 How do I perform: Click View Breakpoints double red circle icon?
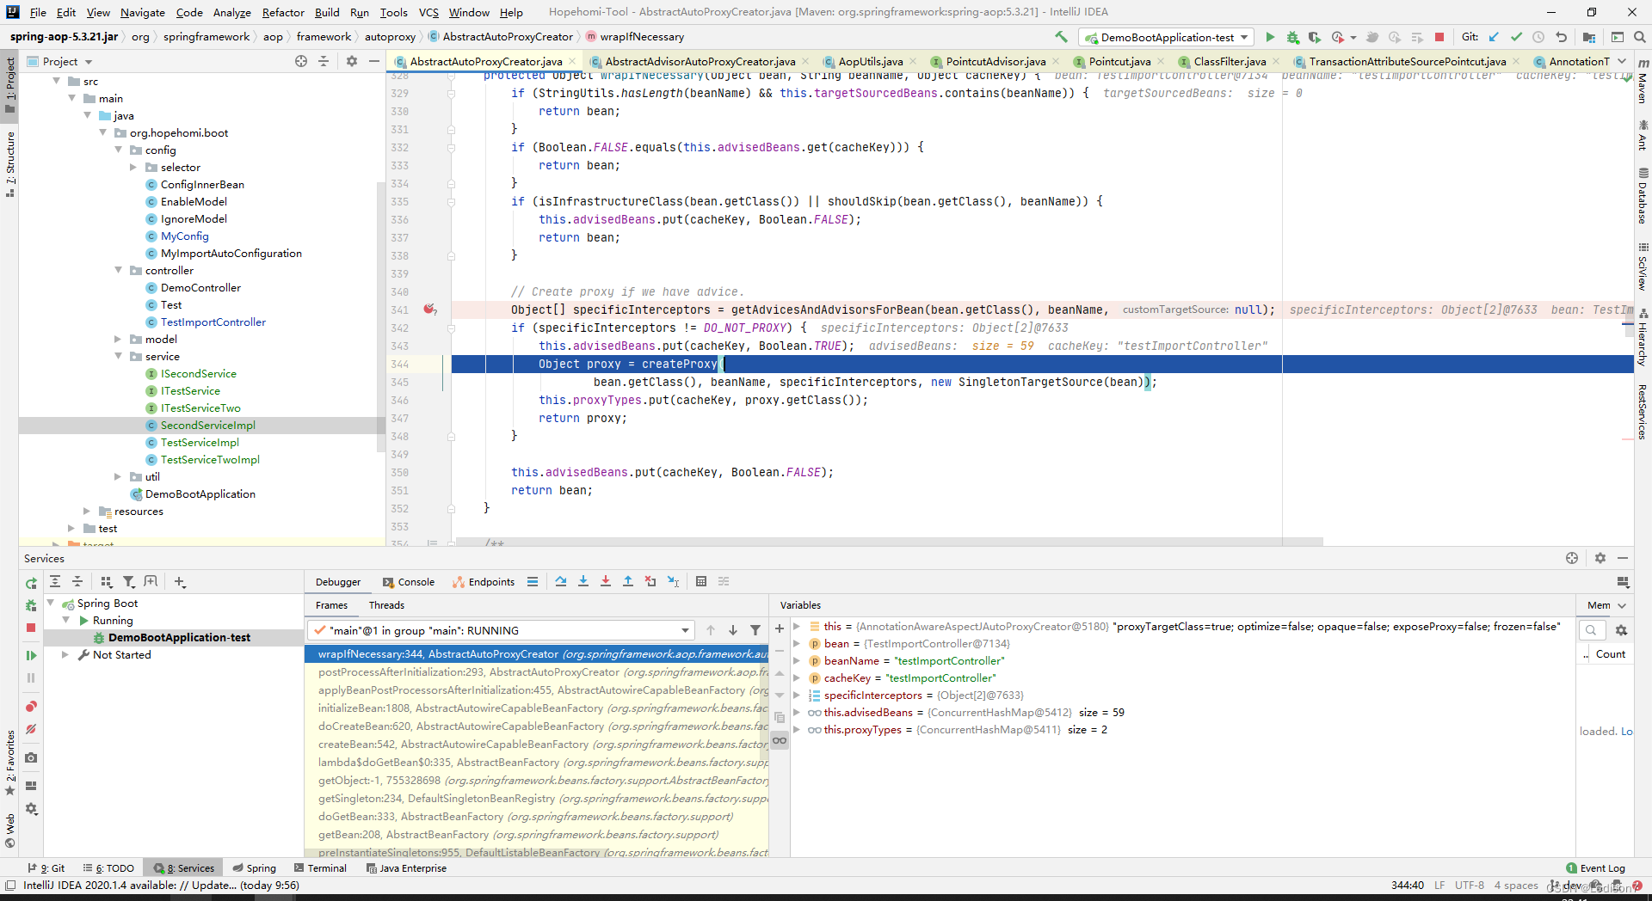click(x=31, y=707)
